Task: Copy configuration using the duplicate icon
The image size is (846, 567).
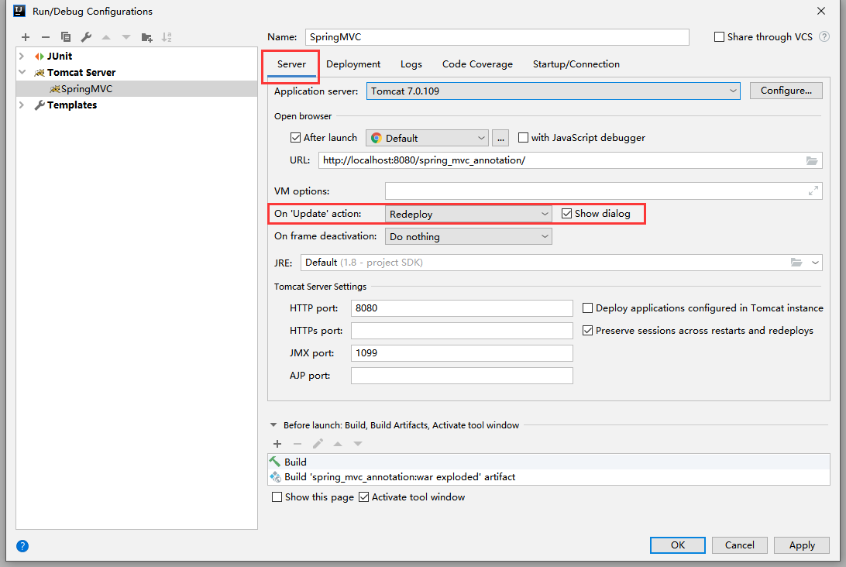Action: (66, 37)
